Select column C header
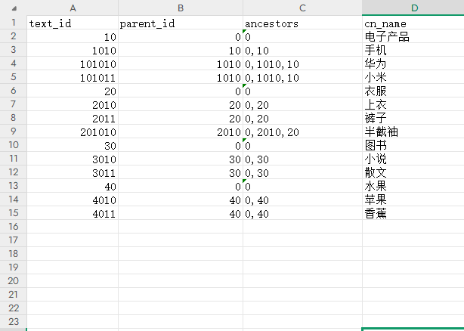464x331 pixels. click(x=302, y=8)
